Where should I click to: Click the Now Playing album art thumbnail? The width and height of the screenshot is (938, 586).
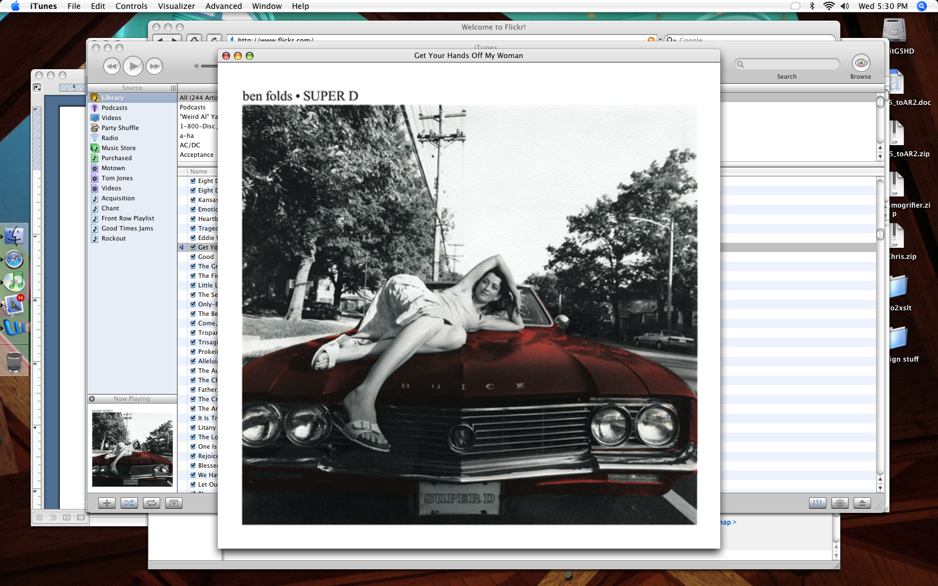[132, 448]
